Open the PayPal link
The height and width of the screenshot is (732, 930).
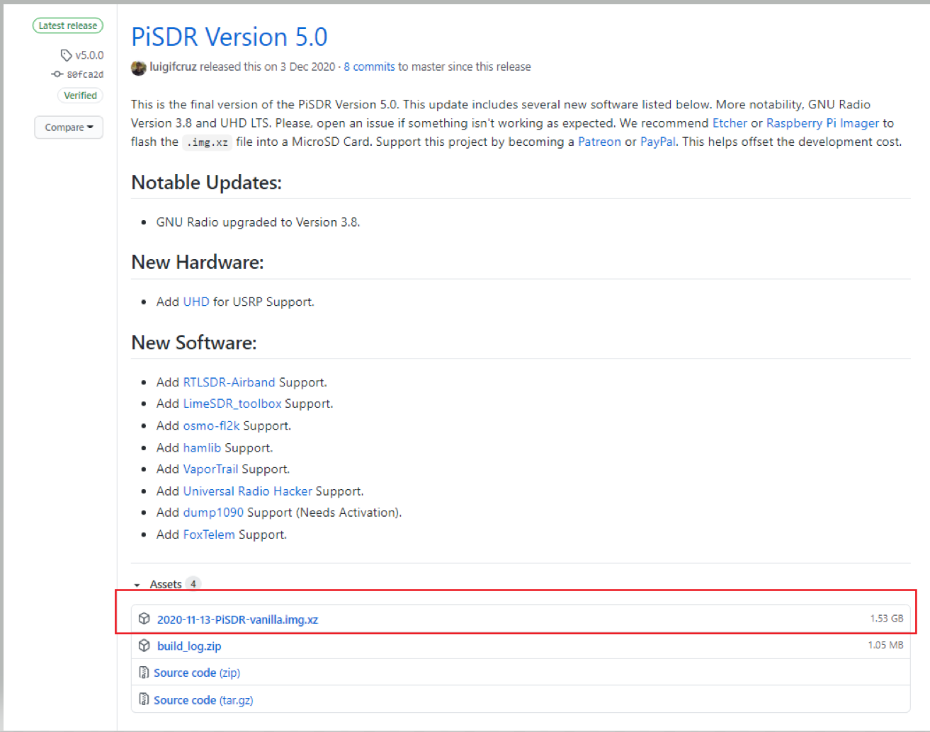pos(658,142)
